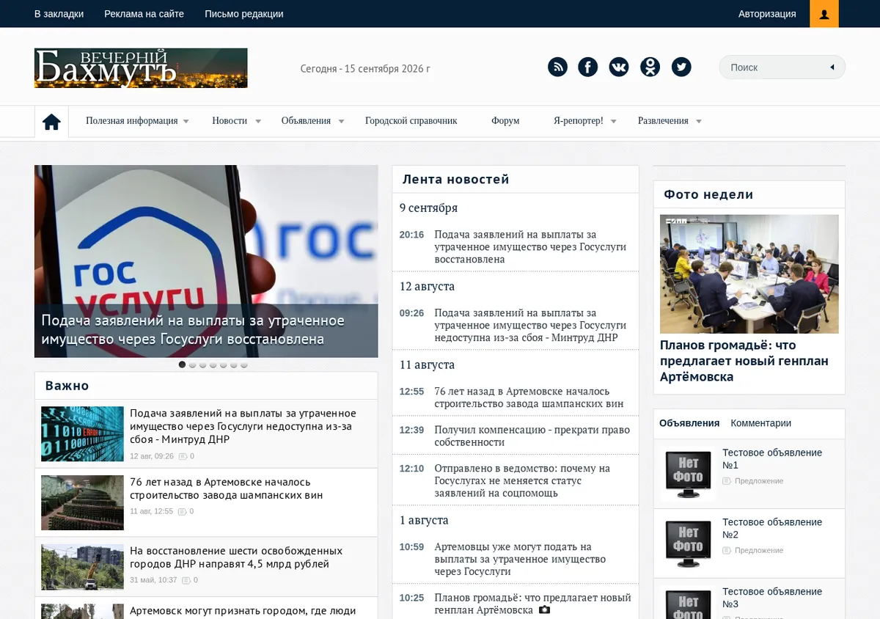The height and width of the screenshot is (619, 880).
Task: Focus the Поиск search field
Action: tap(776, 67)
